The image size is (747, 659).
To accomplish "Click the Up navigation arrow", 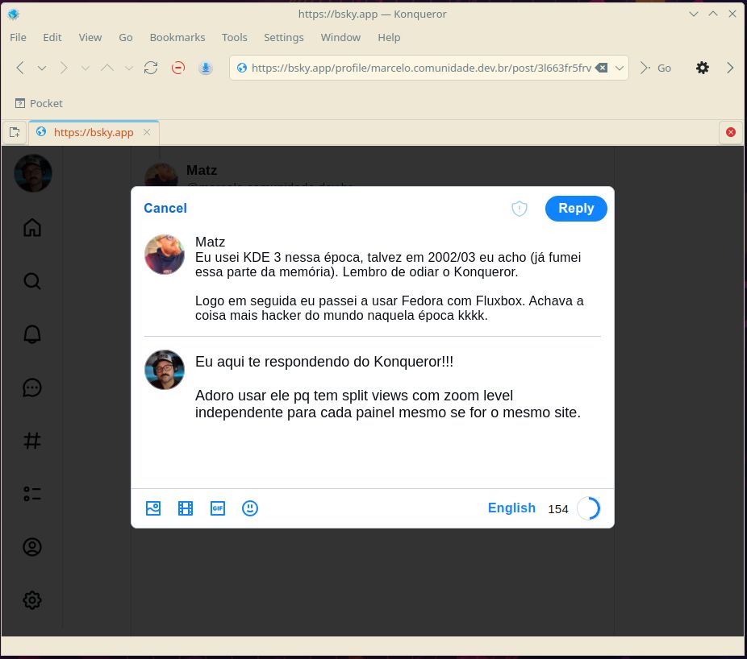I will pyautogui.click(x=107, y=68).
